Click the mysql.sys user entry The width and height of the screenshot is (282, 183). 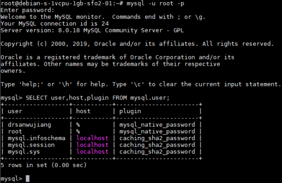(24, 152)
